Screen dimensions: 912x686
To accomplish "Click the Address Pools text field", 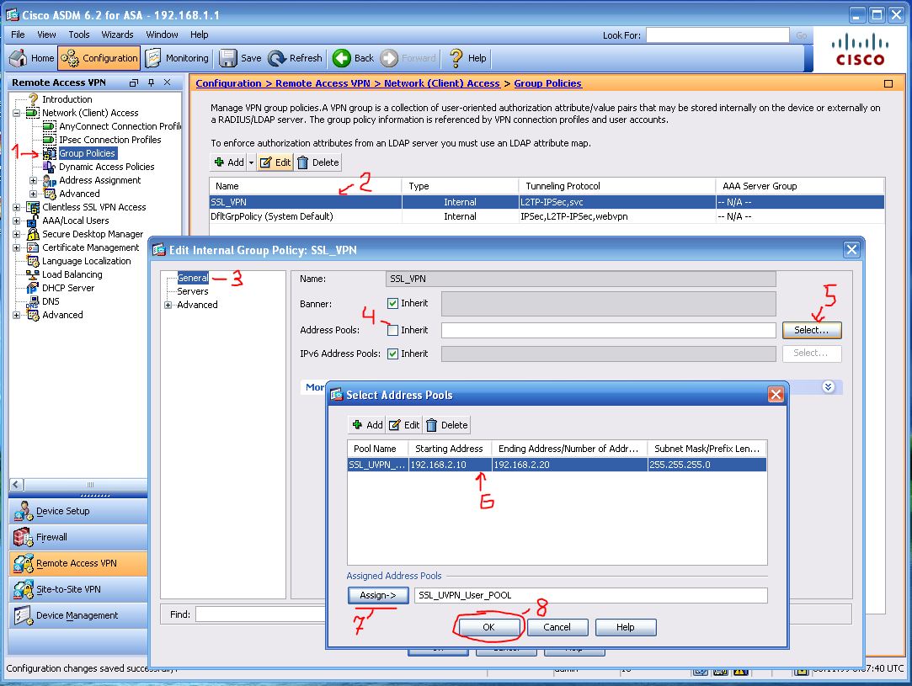I will (x=608, y=330).
